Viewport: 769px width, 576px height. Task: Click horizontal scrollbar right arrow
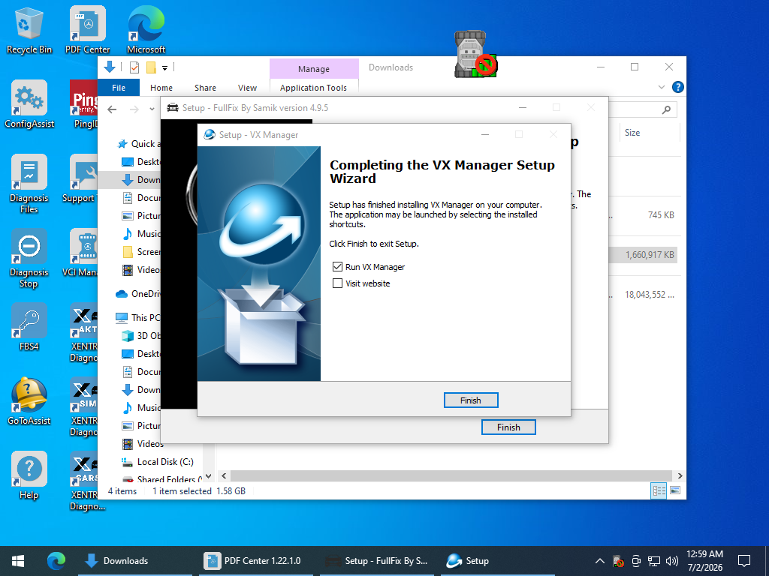[680, 475]
